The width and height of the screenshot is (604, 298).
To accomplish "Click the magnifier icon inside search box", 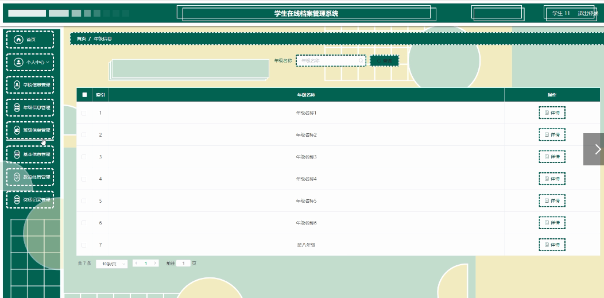I will (361, 60).
